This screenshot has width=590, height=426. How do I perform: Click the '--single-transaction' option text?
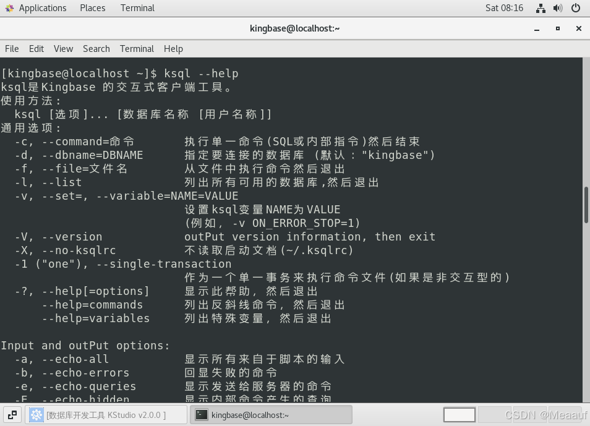coord(164,264)
